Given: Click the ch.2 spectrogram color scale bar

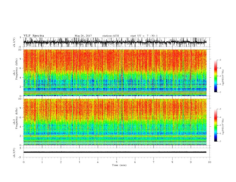Looking at the screenshot, I should coord(215,125).
